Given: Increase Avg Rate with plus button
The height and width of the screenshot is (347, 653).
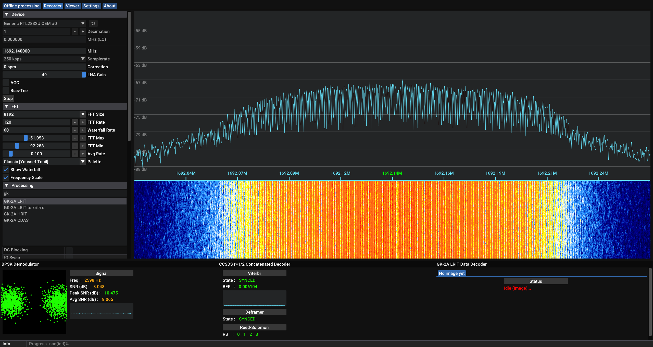Looking at the screenshot, I should pos(83,154).
